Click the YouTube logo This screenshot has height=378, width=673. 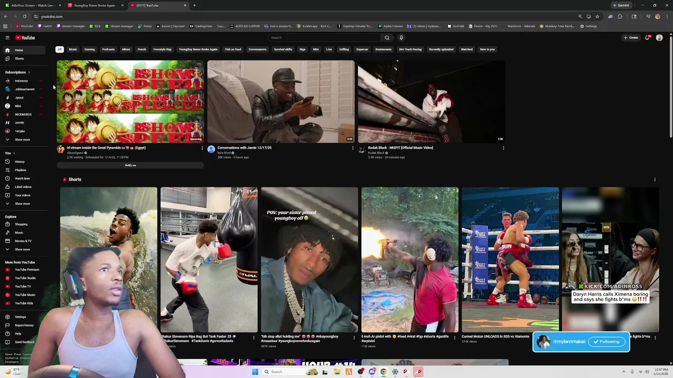coord(25,38)
